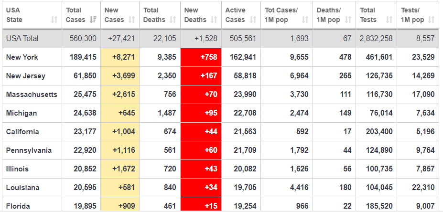Viewport: 443px width, 212px height.
Task: Open the New York state row name
Action: 22,57
